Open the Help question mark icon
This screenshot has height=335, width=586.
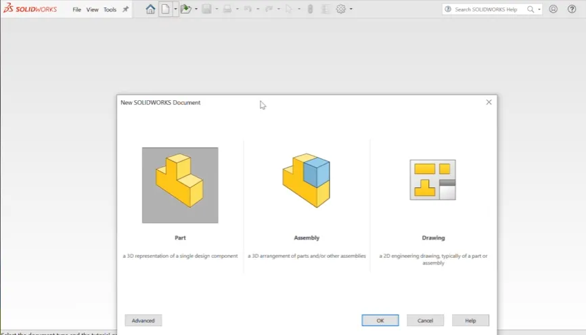pos(572,9)
